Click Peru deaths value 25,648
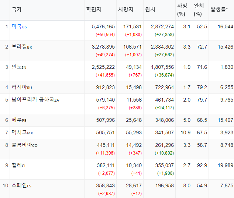This screenshot has width=234, height=198. tap(134, 120)
